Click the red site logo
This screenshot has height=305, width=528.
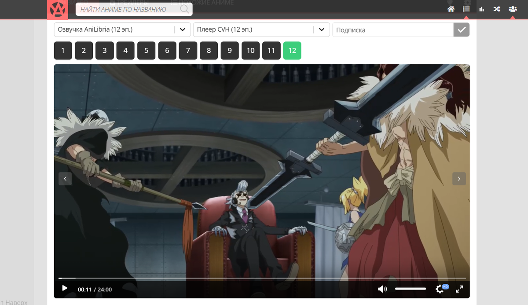(58, 10)
